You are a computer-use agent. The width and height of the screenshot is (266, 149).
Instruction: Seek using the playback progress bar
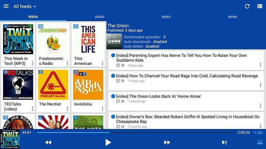coord(135,133)
